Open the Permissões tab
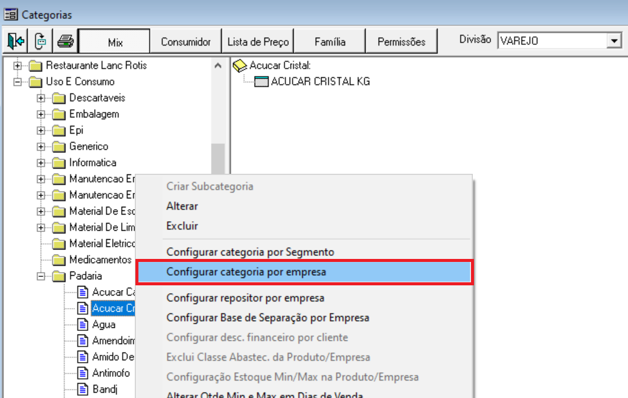The width and height of the screenshot is (628, 398). [x=401, y=41]
